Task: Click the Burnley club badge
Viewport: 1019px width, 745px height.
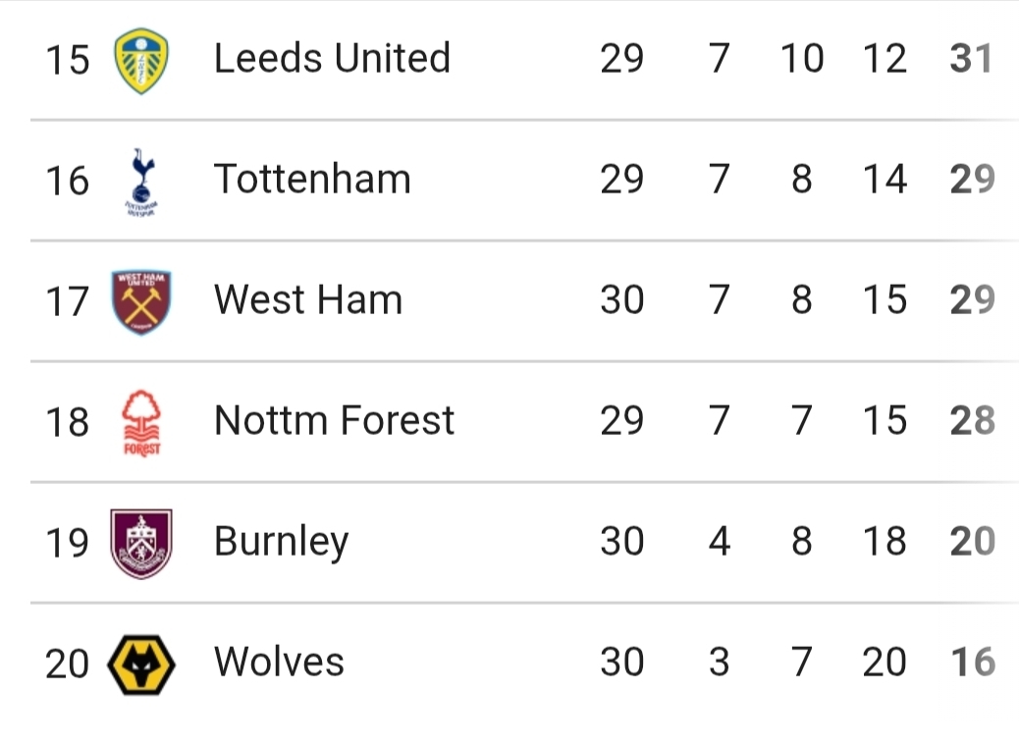Action: (141, 543)
